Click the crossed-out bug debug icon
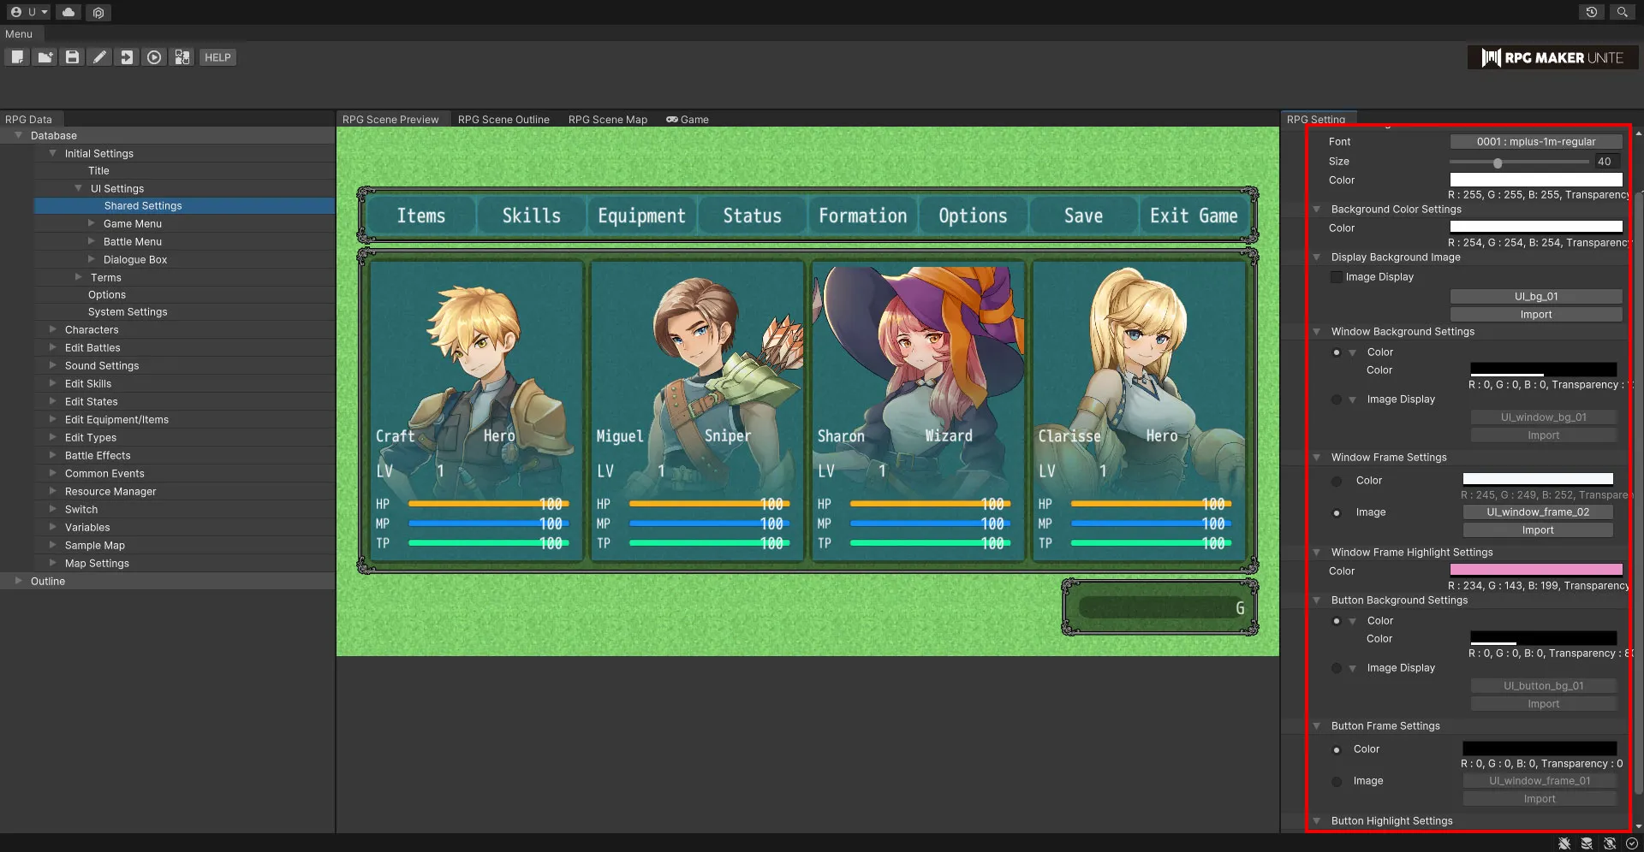Screen dimensions: 1644x852 pyautogui.click(x=1564, y=843)
